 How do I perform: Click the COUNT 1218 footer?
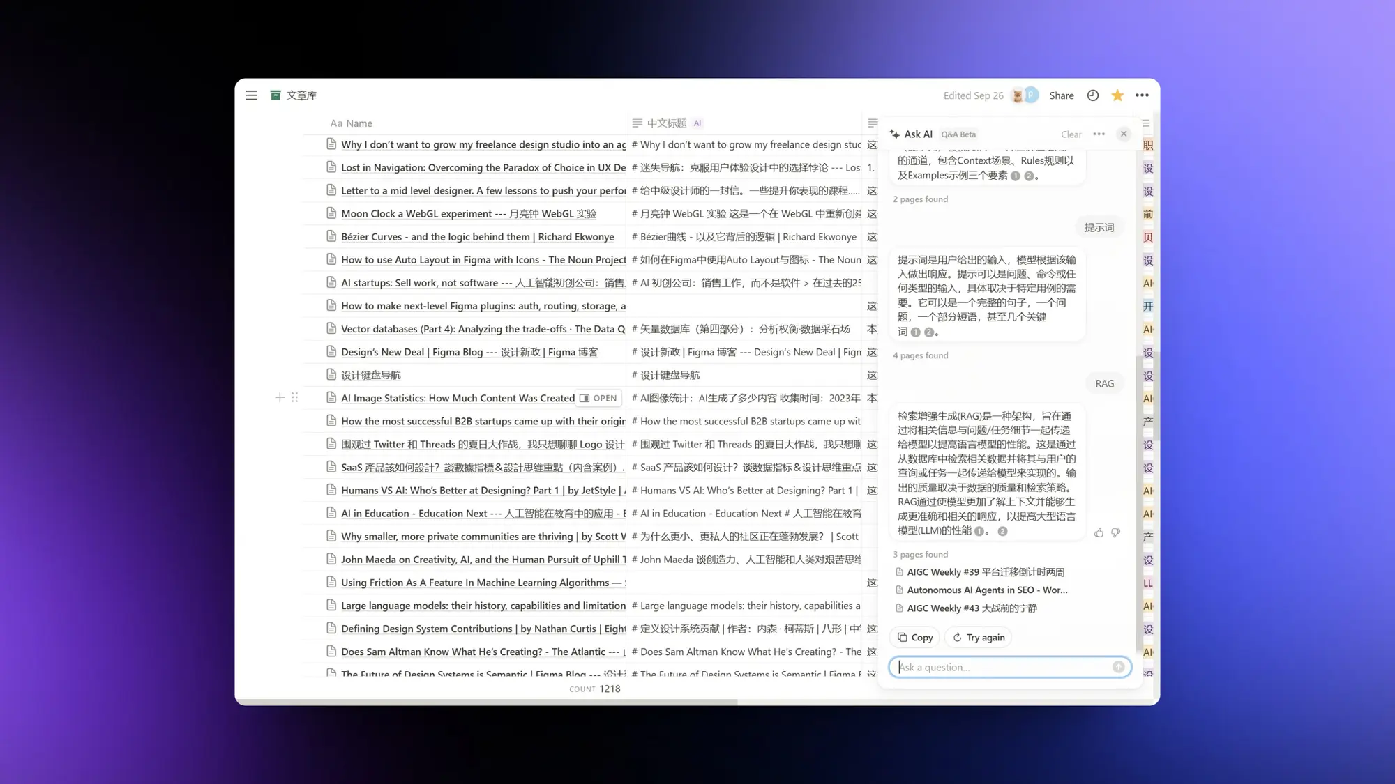[x=594, y=689]
